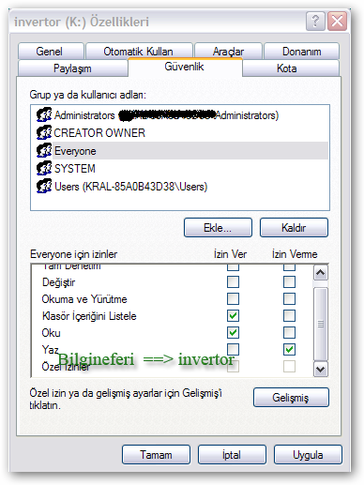The width and height of the screenshot is (364, 485).
Task: Switch to Otomatik Kullan tab
Action: pyautogui.click(x=139, y=52)
